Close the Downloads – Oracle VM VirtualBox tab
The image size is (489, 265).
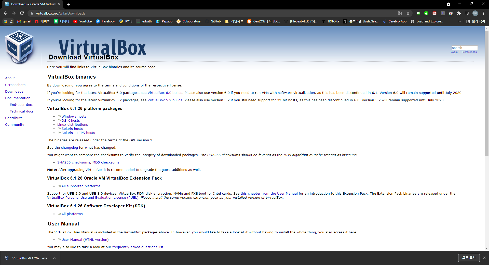(x=59, y=4)
